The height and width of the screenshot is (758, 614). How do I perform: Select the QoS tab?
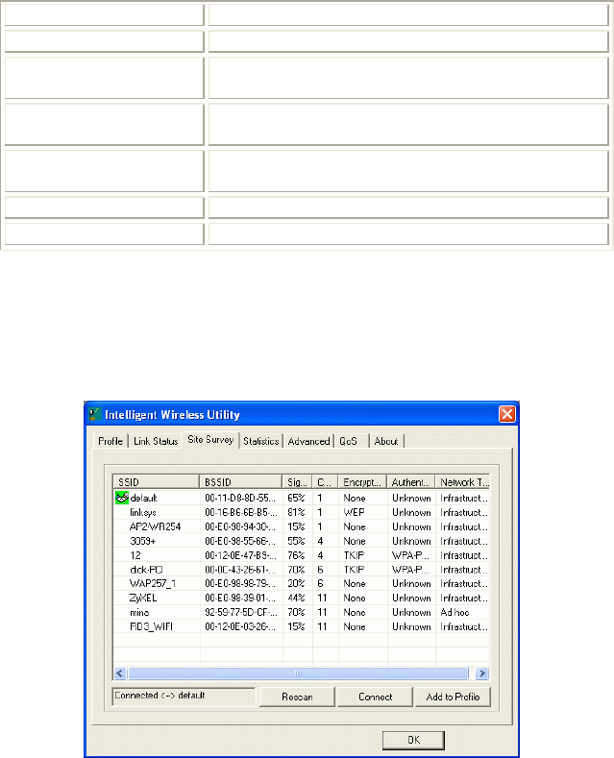tap(347, 441)
